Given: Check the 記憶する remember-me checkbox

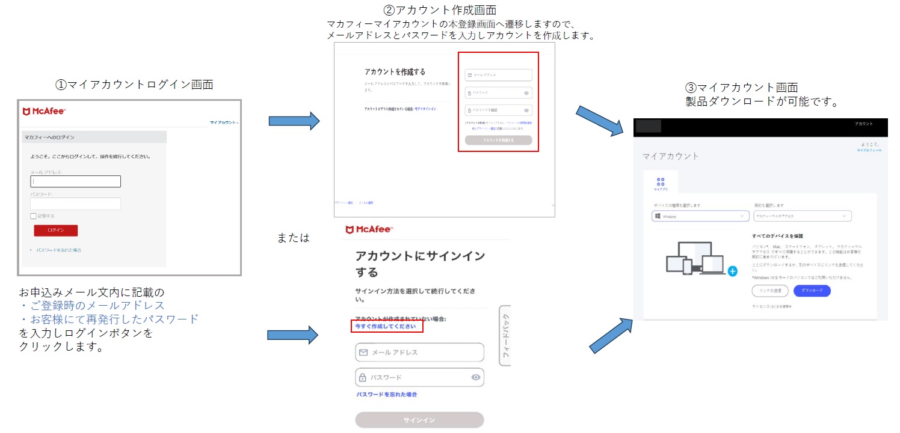Looking at the screenshot, I should (x=34, y=216).
